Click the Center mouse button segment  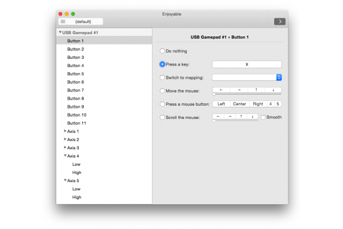(239, 104)
